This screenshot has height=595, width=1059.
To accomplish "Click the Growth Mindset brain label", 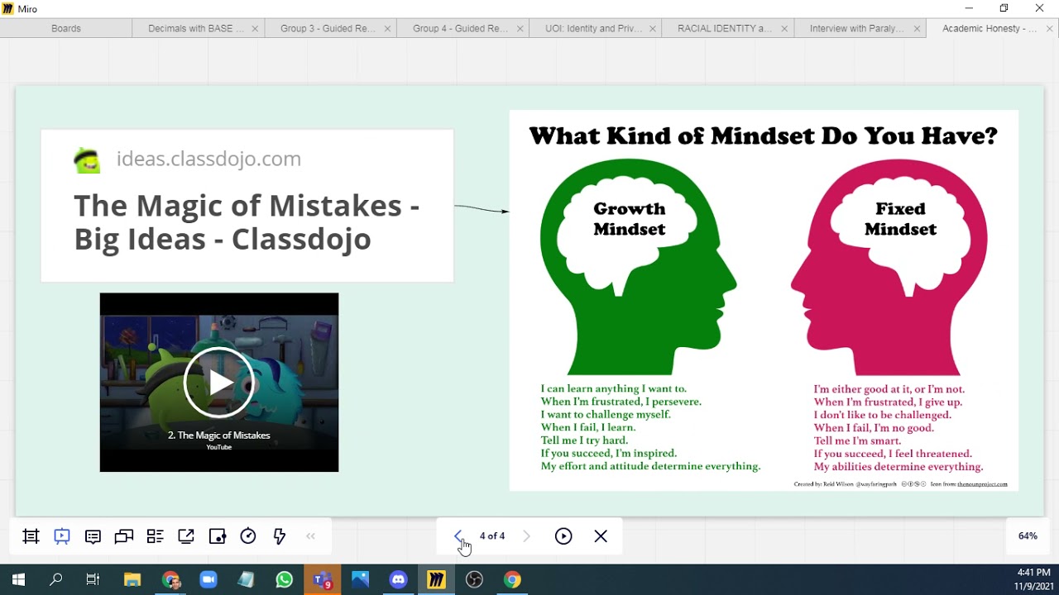I will click(x=630, y=219).
